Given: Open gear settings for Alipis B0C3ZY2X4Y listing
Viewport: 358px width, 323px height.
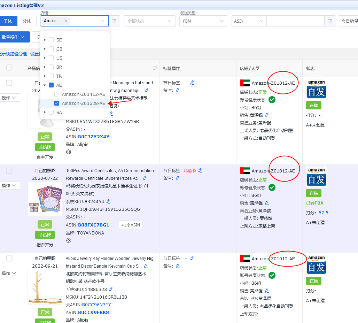Looking at the screenshot, I should tap(69, 152).
